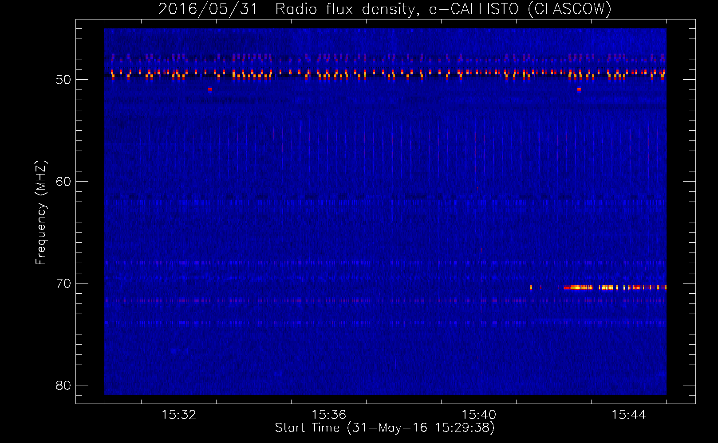Image resolution: width=718 pixels, height=443 pixels.
Task: Click the 'Start Time (31-May-16 15:29:38)' axis title
Action: [x=385, y=428]
